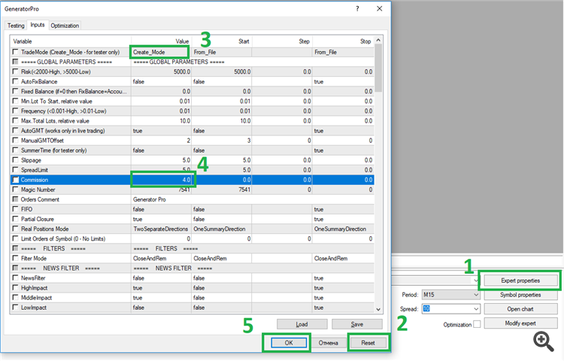The height and width of the screenshot is (361, 564).
Task: Click the Отмена cancel button
Action: coord(328,343)
